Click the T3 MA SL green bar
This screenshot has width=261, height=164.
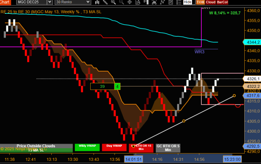pos(36,150)
